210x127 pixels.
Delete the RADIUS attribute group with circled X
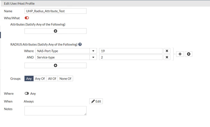point(189,54)
